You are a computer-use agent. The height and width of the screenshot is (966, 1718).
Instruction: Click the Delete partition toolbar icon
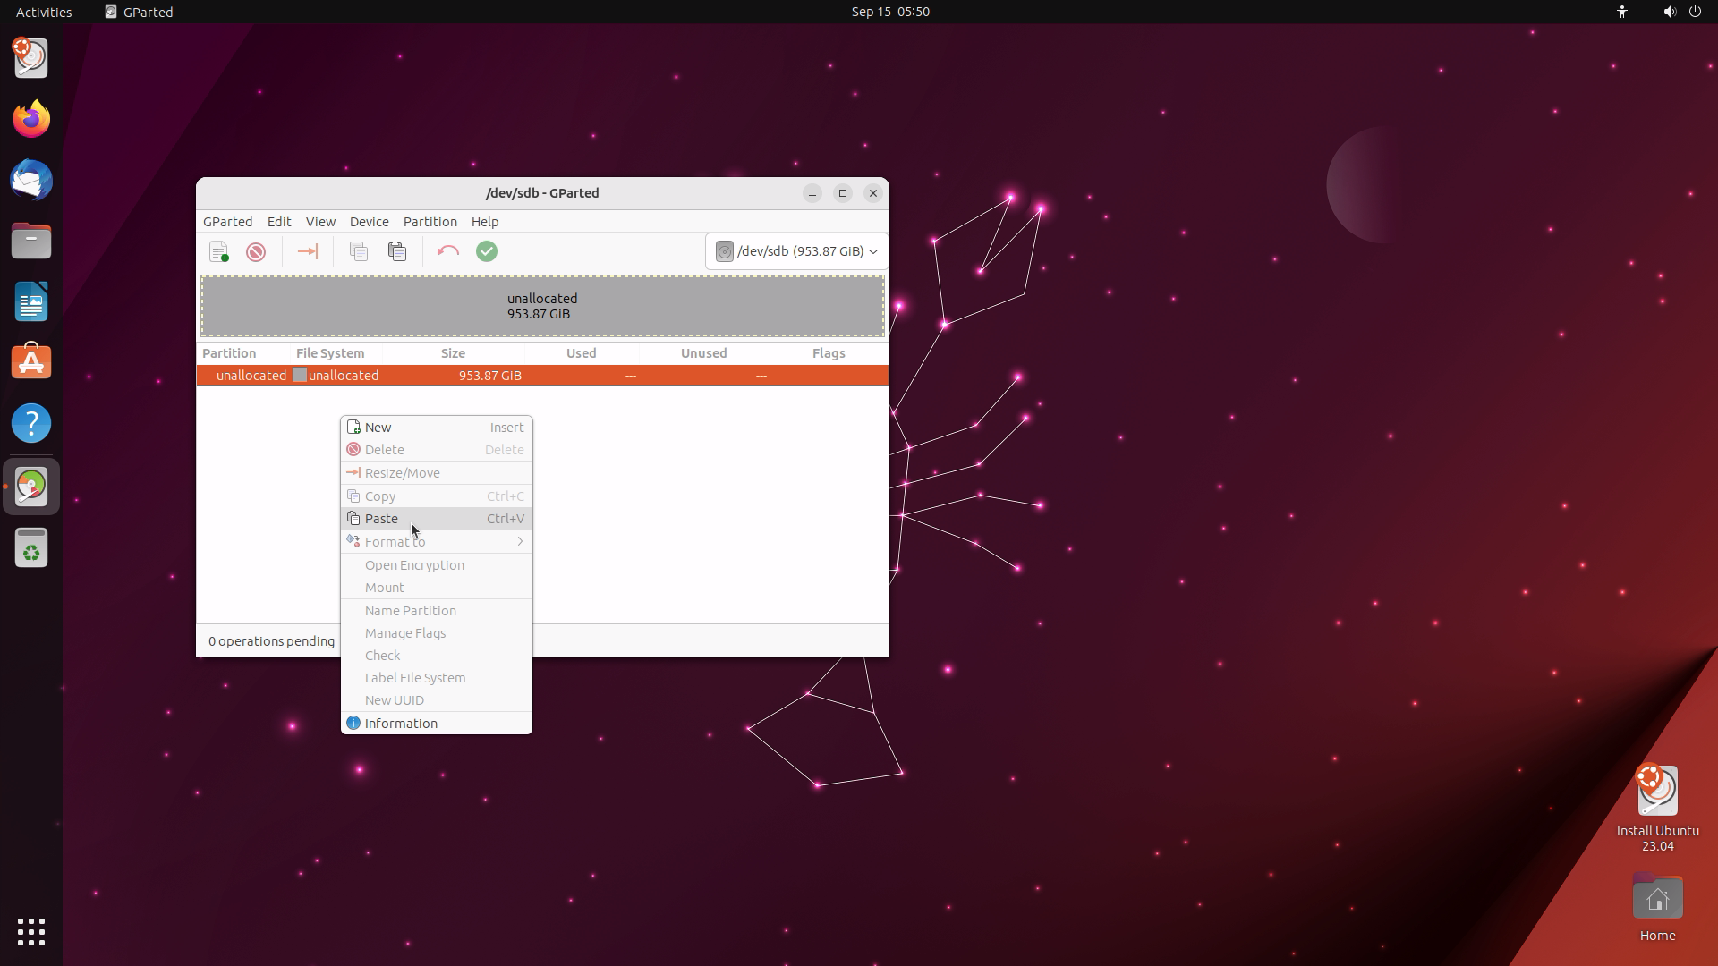pyautogui.click(x=256, y=251)
